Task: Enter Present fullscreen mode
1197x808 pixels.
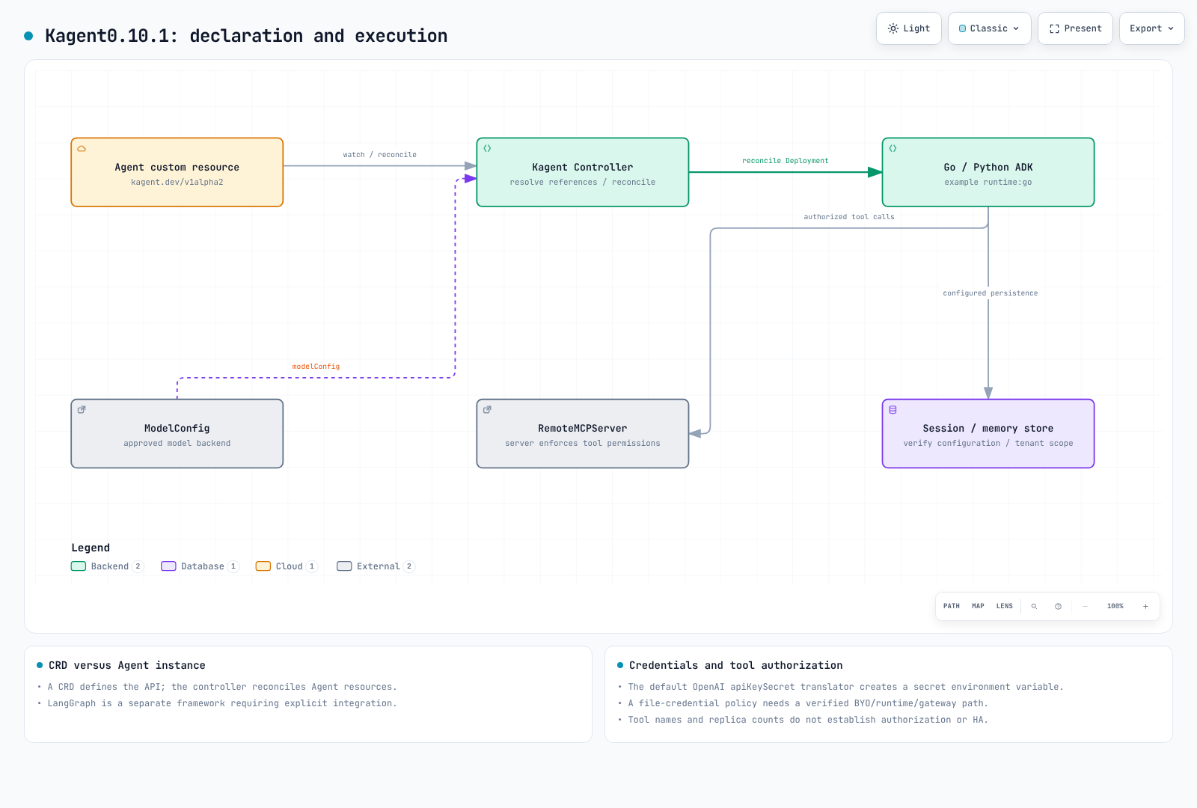Action: (1075, 28)
